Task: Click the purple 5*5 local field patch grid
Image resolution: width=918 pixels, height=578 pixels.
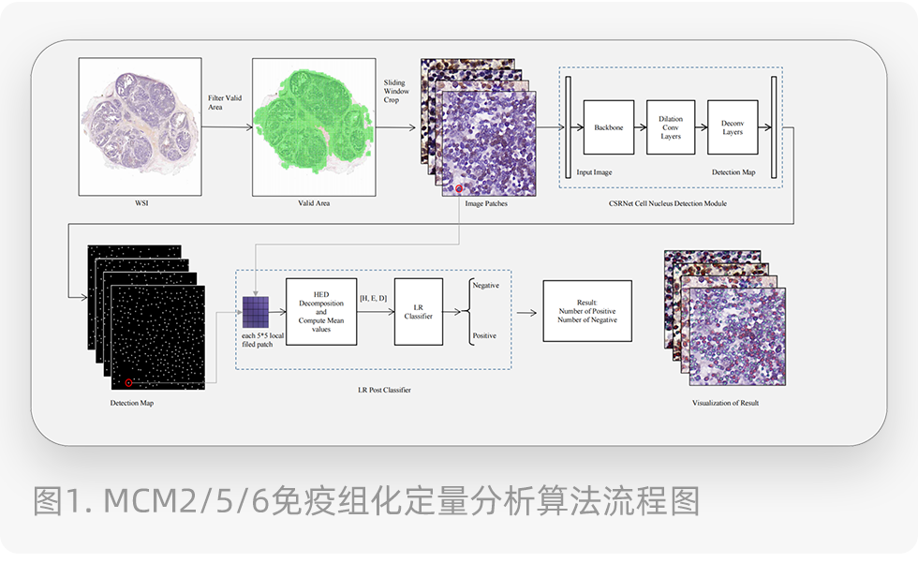Action: [256, 312]
